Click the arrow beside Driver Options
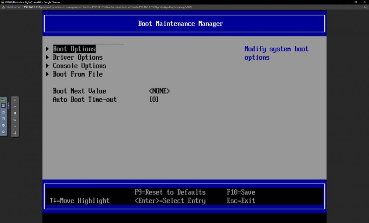The height and width of the screenshot is (223, 369). [48, 58]
